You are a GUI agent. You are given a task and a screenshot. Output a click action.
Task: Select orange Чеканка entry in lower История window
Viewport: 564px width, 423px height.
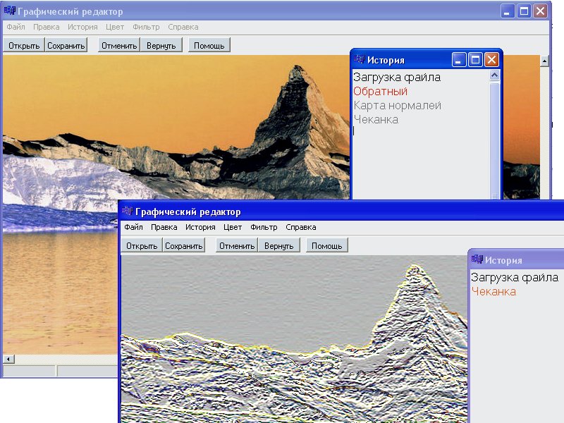493,291
